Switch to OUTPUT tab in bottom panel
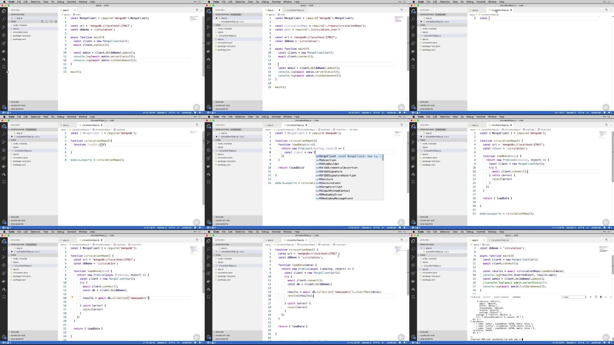 click(487, 297)
